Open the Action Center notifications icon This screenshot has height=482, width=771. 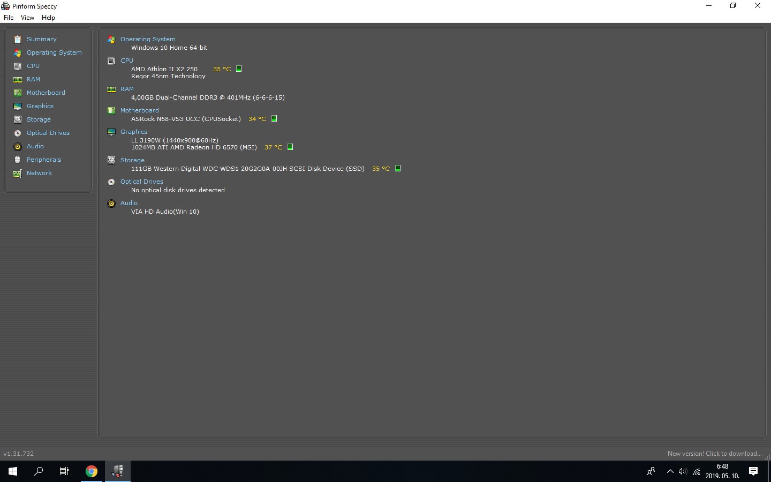click(753, 471)
